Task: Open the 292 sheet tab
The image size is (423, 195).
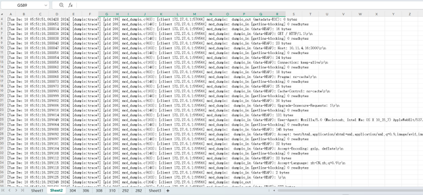Action: point(125,191)
